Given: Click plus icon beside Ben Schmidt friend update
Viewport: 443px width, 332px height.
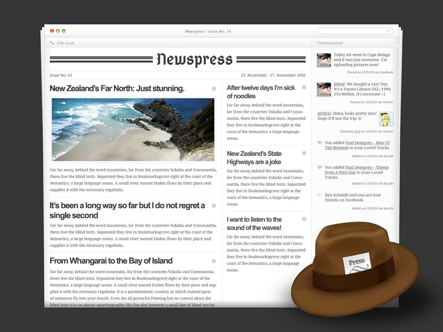Looking at the screenshot, I should click(x=320, y=195).
